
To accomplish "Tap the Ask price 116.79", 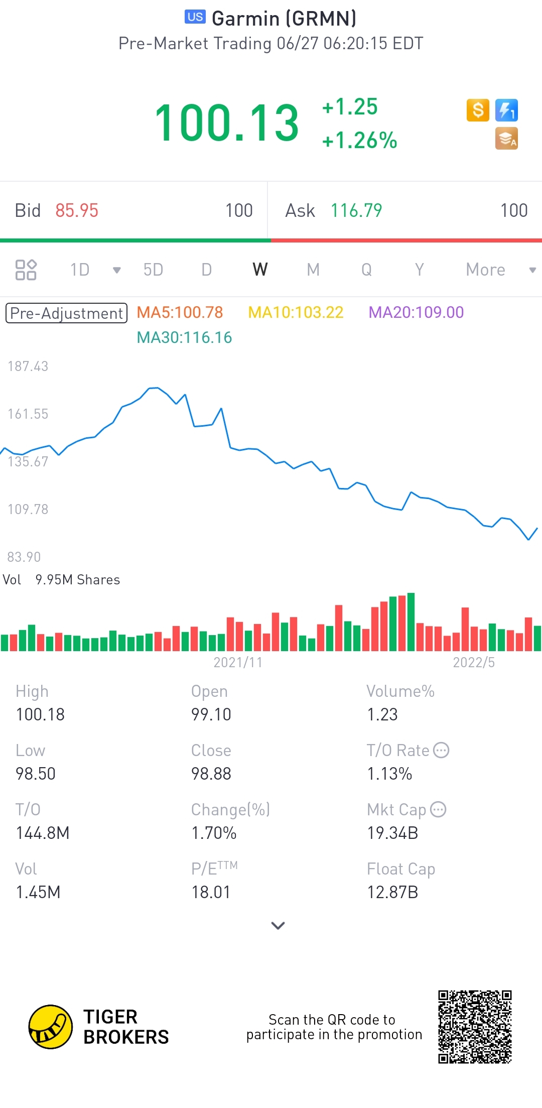I will coord(356,210).
